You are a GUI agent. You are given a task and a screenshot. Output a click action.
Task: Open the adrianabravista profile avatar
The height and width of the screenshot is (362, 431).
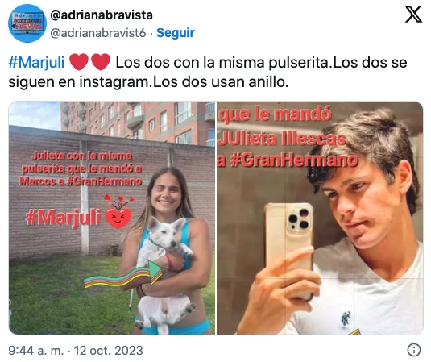point(27,23)
